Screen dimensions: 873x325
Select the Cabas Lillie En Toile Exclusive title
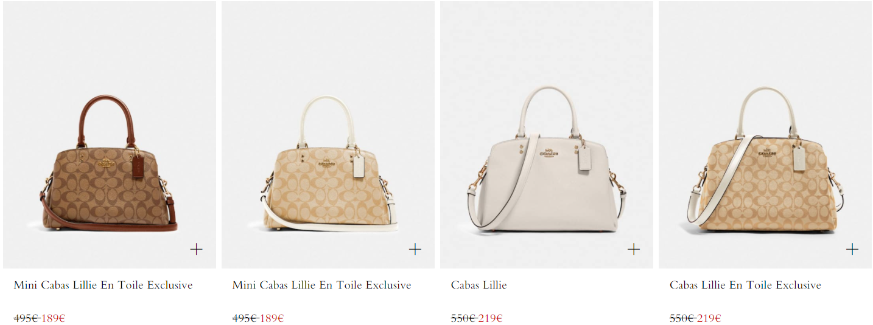pos(745,285)
